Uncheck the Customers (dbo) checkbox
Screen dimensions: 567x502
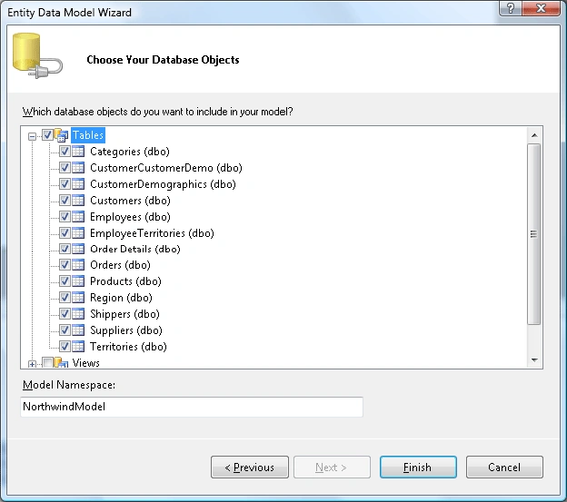[65, 200]
